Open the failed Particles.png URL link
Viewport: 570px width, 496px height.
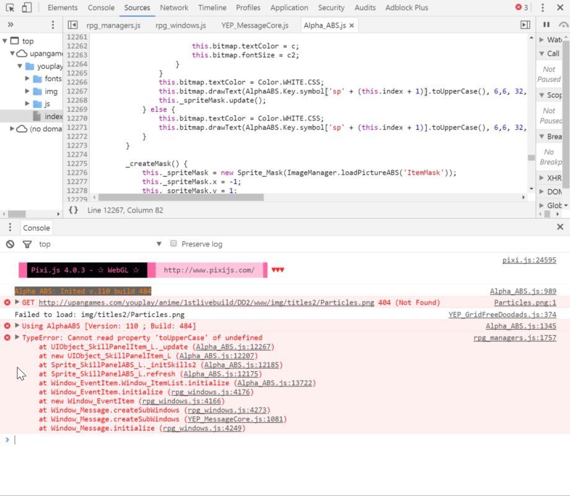point(206,303)
